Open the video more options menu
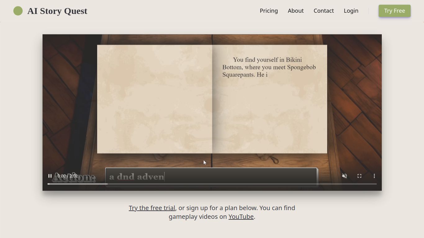The height and width of the screenshot is (238, 424). click(x=374, y=176)
